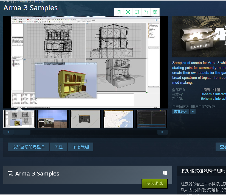Click the 您对这款游戏感兴趣吗 heading
This screenshot has height=195, width=226.
tap(203, 171)
